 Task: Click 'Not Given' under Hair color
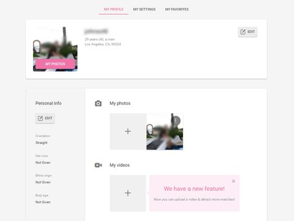click(x=43, y=163)
